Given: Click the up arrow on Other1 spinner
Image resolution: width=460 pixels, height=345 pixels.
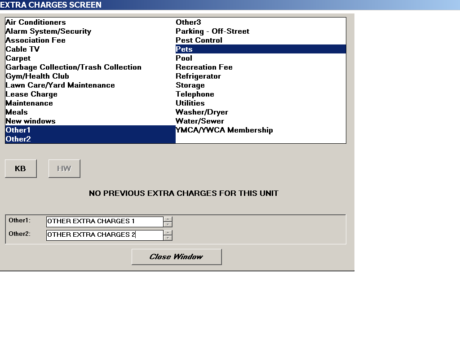Looking at the screenshot, I should click(168, 219).
